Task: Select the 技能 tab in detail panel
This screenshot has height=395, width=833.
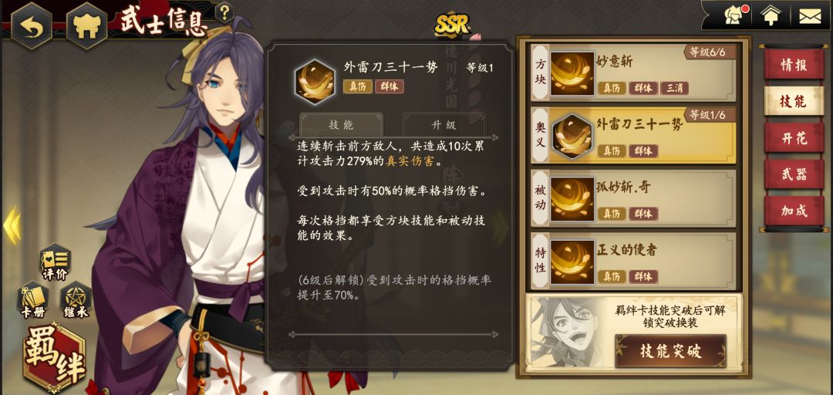Action: pos(341,125)
